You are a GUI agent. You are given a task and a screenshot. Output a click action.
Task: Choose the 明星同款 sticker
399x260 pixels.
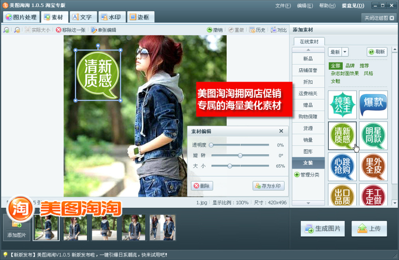(x=373, y=136)
